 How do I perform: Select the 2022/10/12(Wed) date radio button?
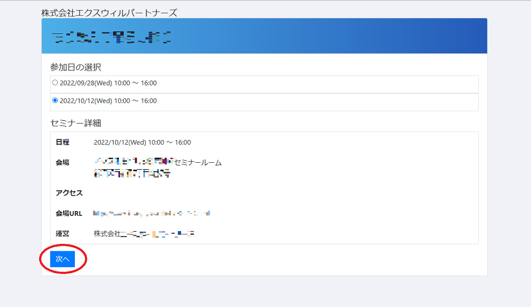tap(55, 100)
